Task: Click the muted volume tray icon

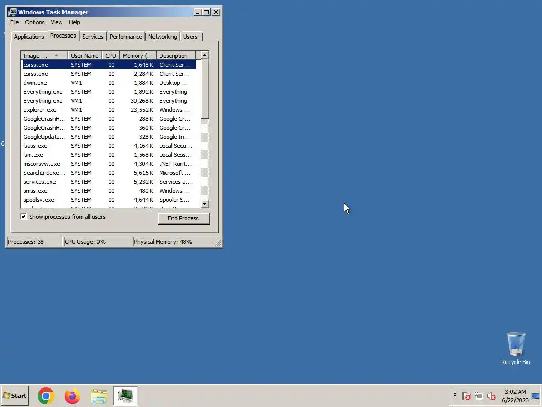Action: tap(491, 395)
